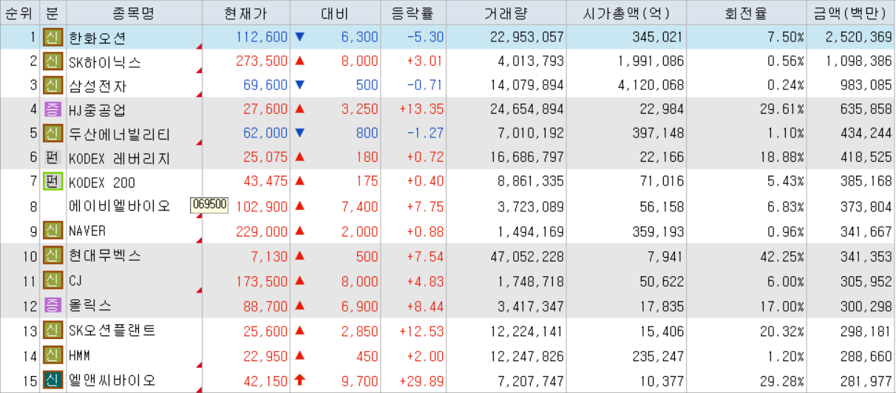Click the 신 badge beside 현대무벡스
Screen dimensions: 896x393
[x=52, y=256]
